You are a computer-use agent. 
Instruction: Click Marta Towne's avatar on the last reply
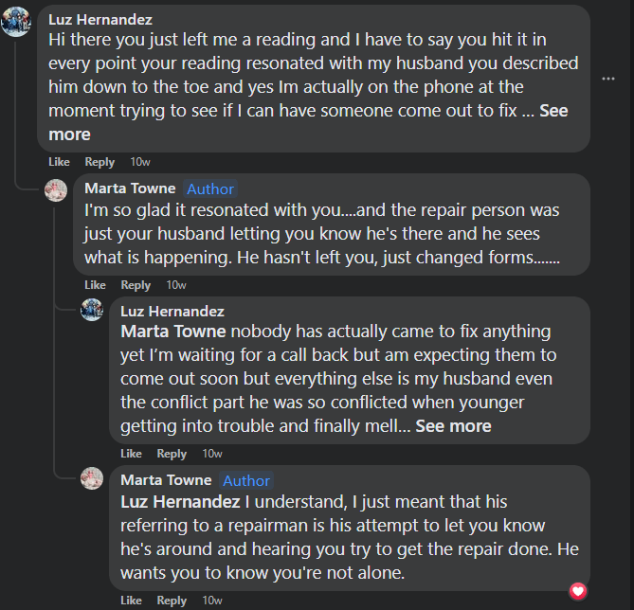(x=92, y=478)
